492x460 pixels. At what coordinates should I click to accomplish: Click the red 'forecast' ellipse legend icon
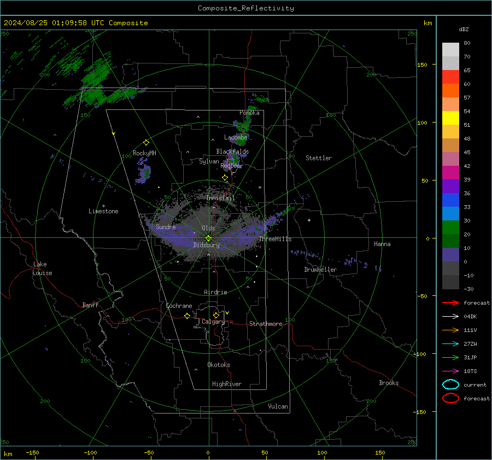pos(450,398)
